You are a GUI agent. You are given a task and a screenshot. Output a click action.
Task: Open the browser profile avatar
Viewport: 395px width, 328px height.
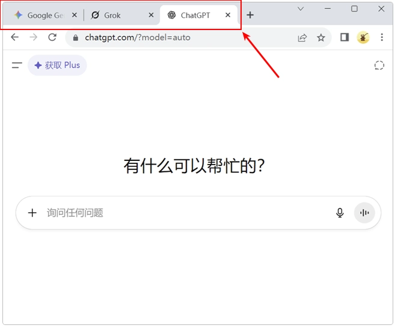coord(363,37)
